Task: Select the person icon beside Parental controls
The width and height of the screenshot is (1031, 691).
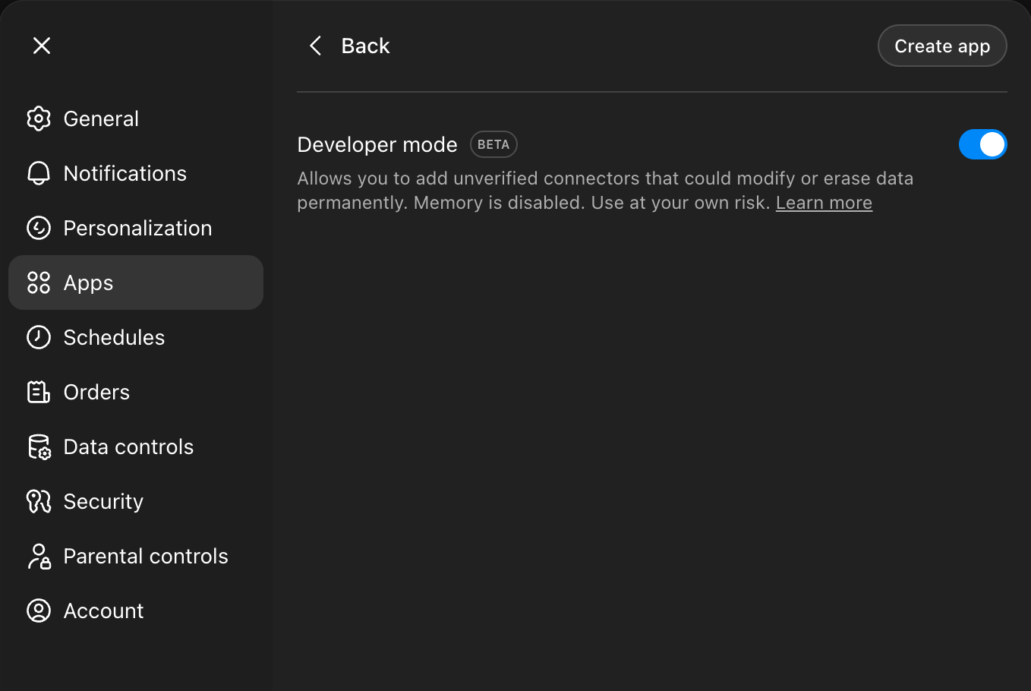Action: click(x=39, y=556)
